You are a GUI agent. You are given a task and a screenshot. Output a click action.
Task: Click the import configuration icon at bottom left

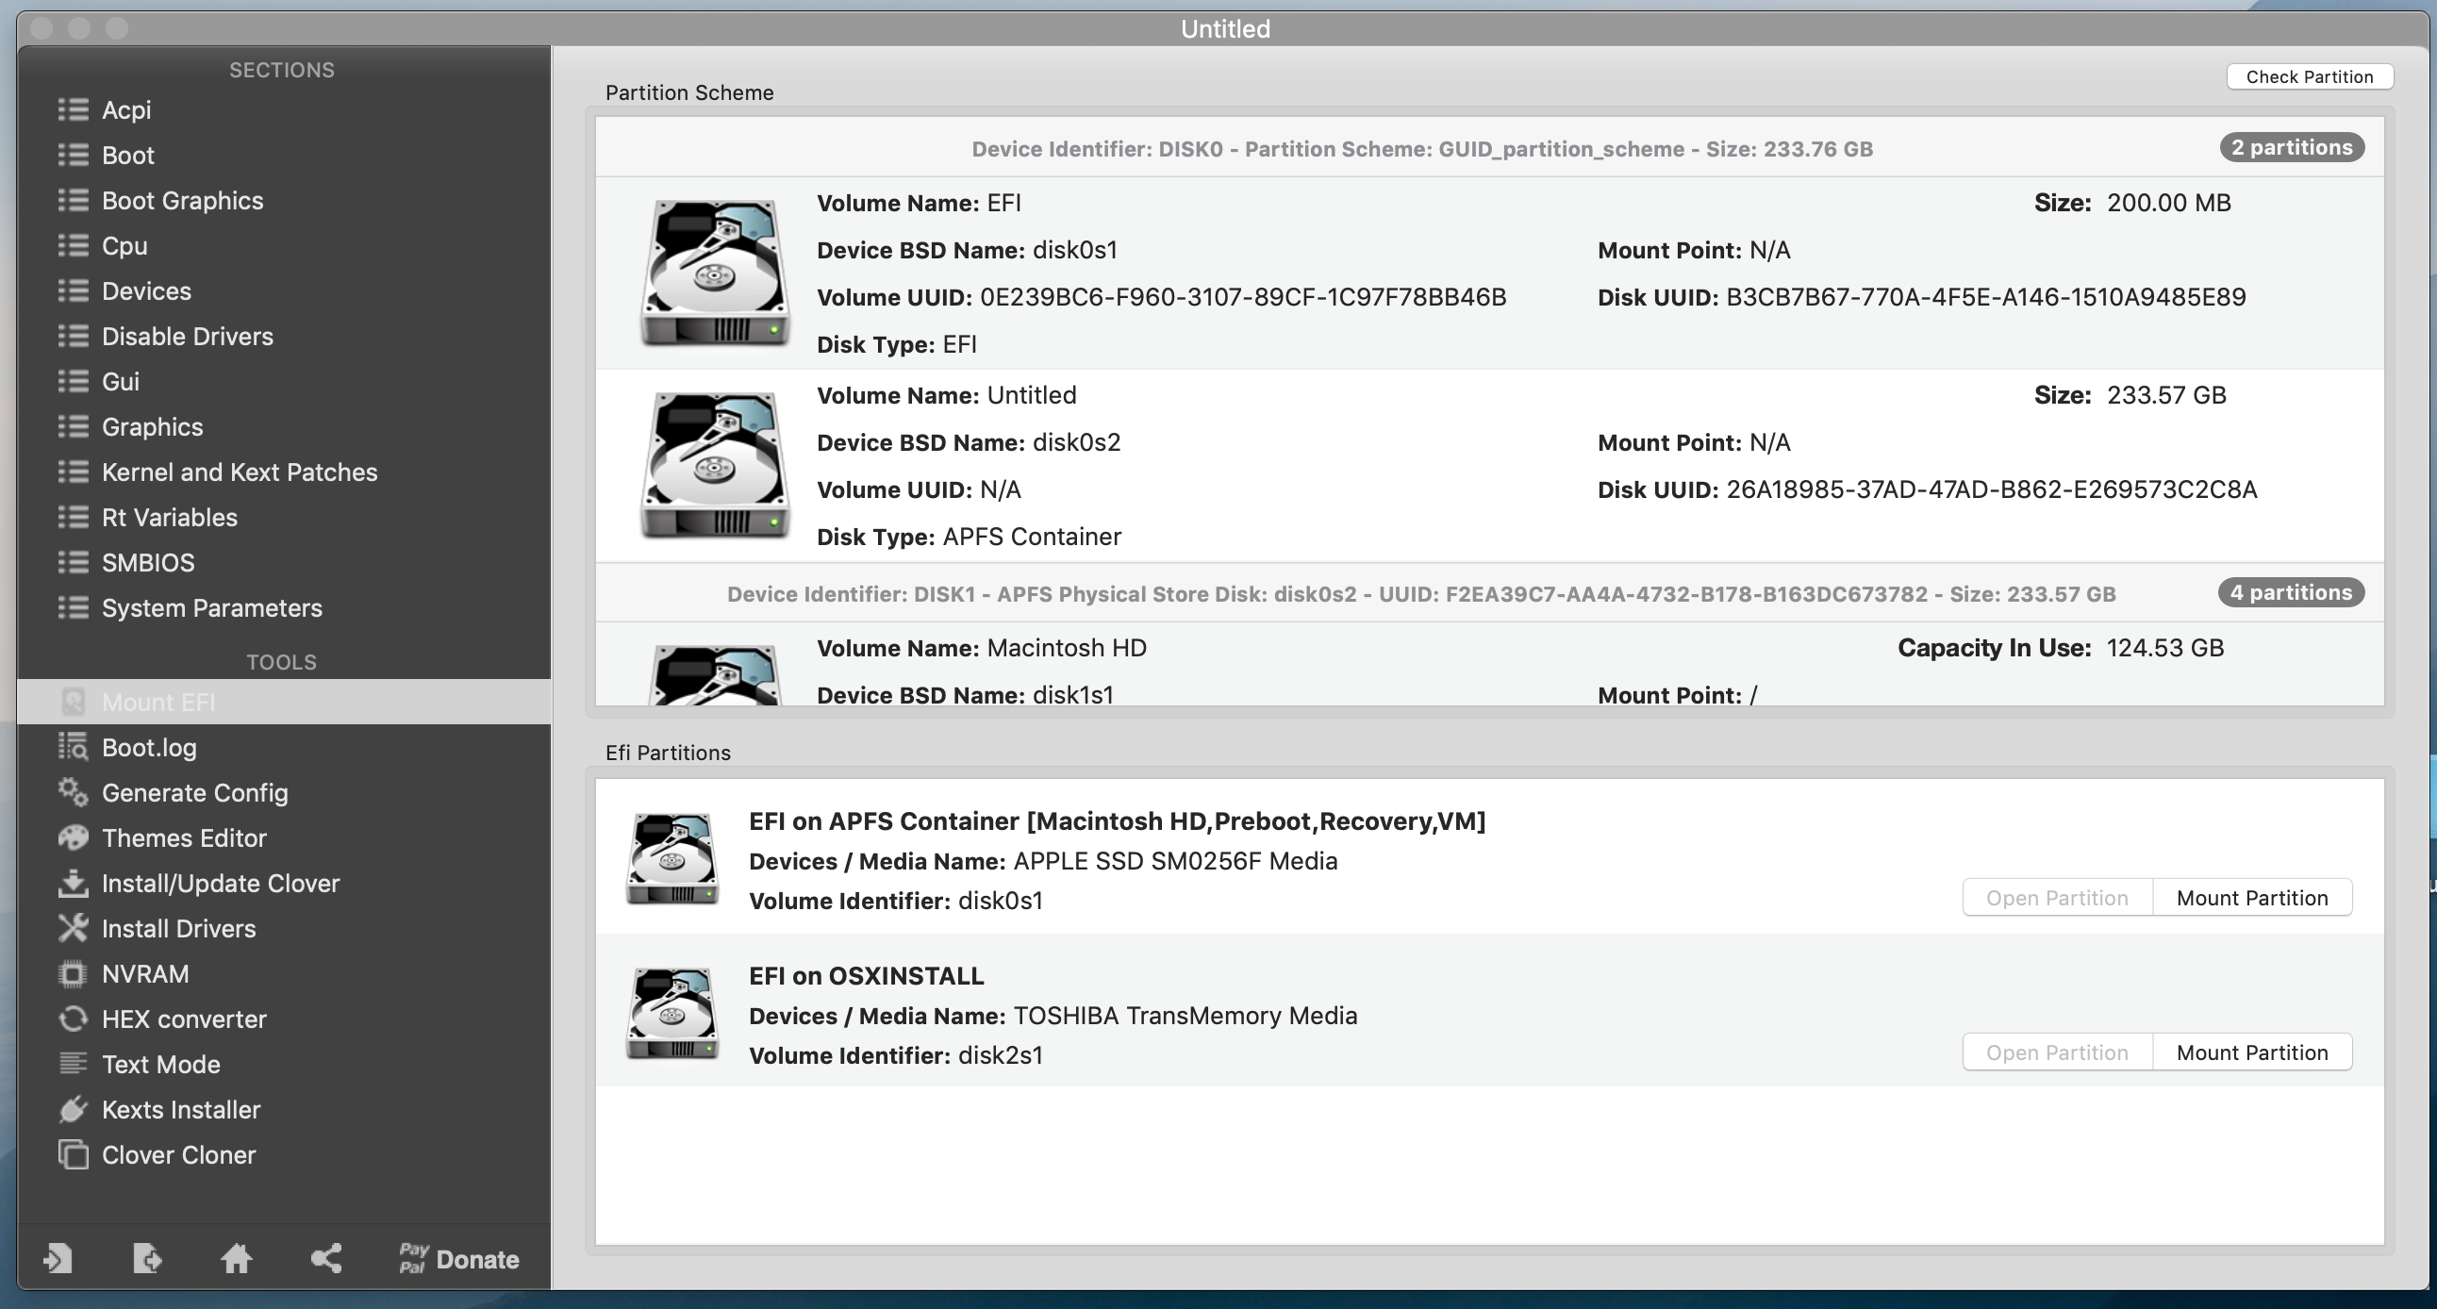[58, 1259]
